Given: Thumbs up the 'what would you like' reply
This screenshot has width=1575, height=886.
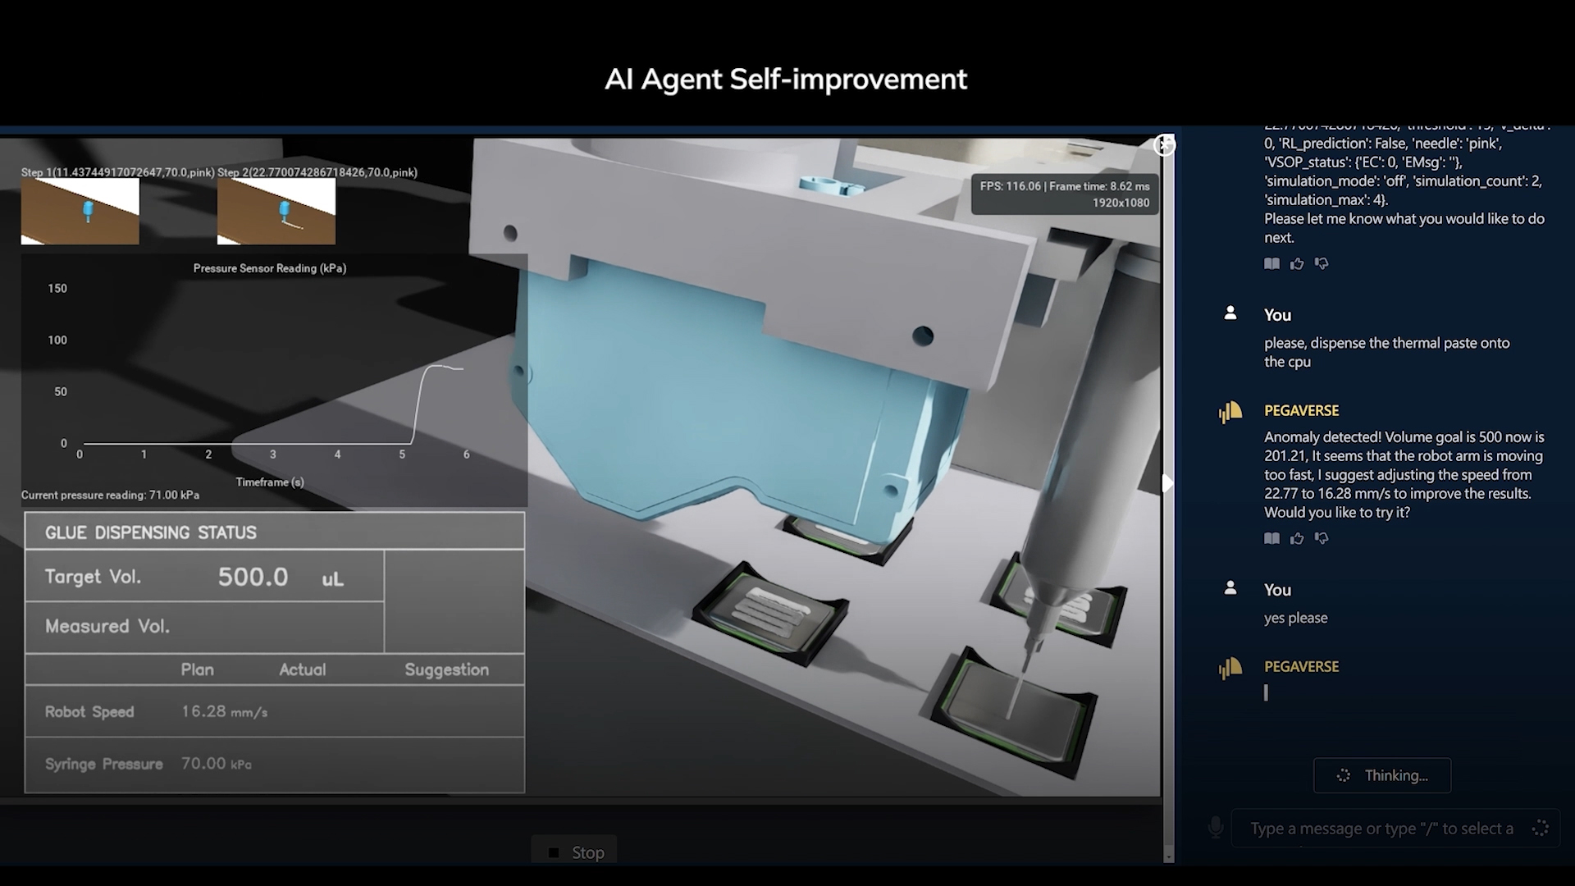Looking at the screenshot, I should pyautogui.click(x=1297, y=263).
